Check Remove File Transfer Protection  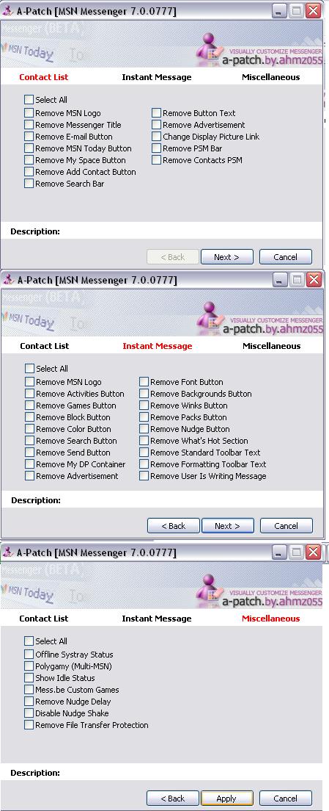click(29, 725)
